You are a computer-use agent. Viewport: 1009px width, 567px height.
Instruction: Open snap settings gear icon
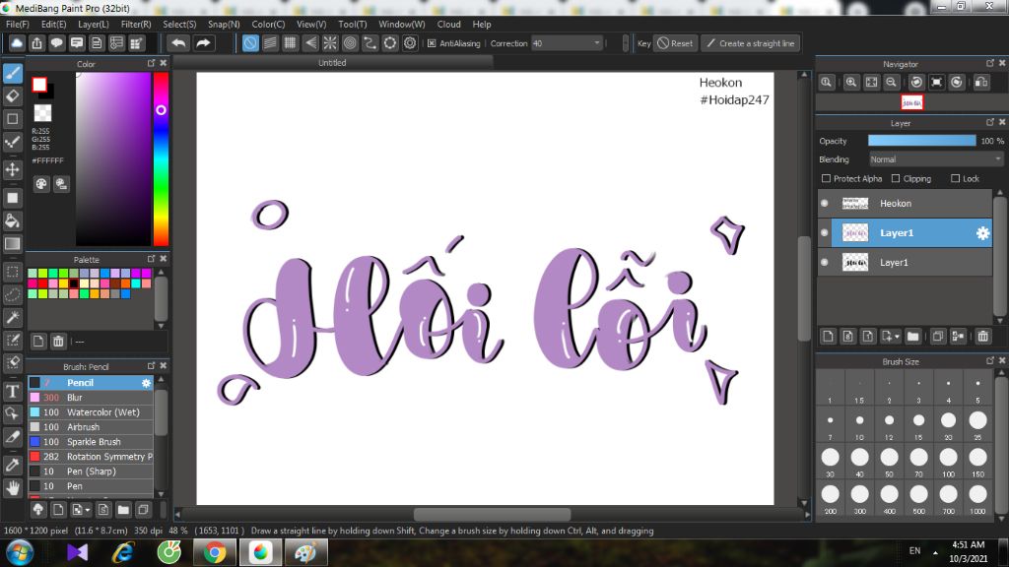click(x=410, y=43)
